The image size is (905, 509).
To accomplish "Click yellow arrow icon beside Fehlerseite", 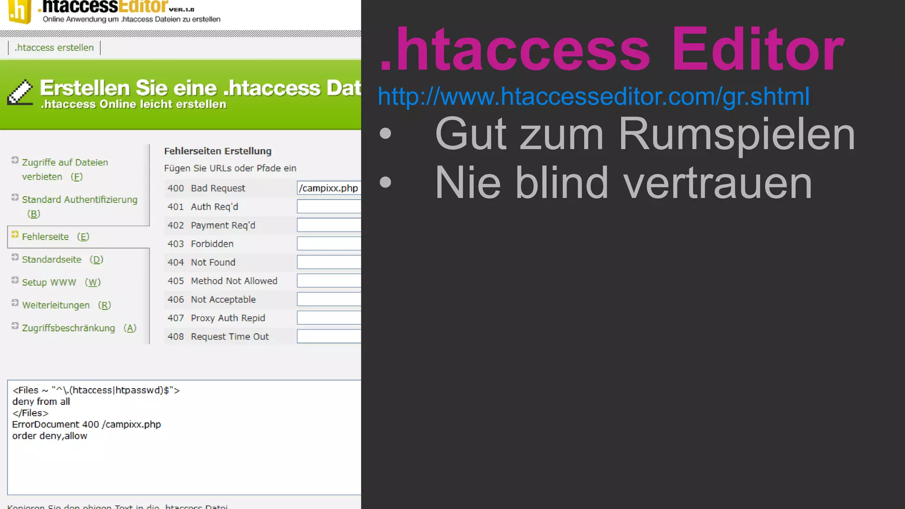I will coord(15,234).
